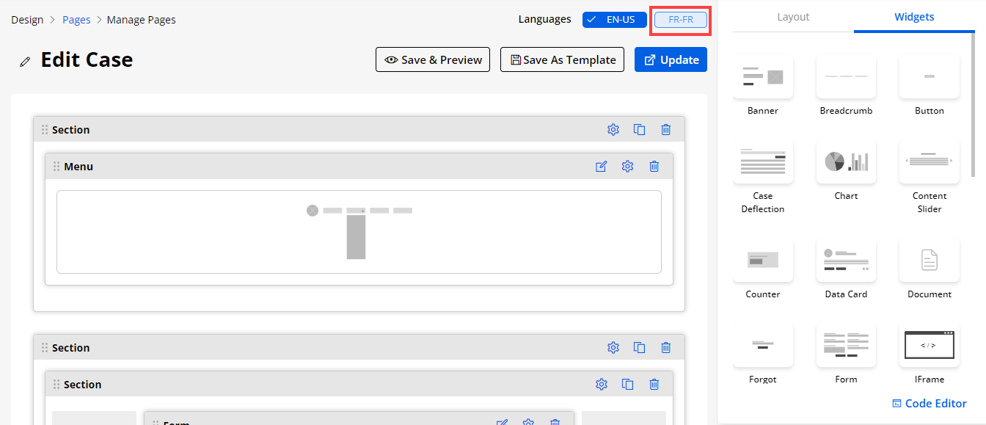
Task: Open the Code Editor link
Action: 929,403
